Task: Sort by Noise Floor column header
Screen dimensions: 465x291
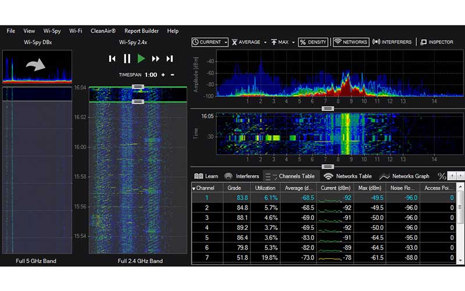Action: click(402, 188)
